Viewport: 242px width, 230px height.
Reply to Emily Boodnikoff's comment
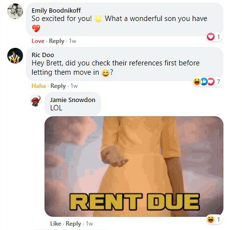(x=57, y=41)
